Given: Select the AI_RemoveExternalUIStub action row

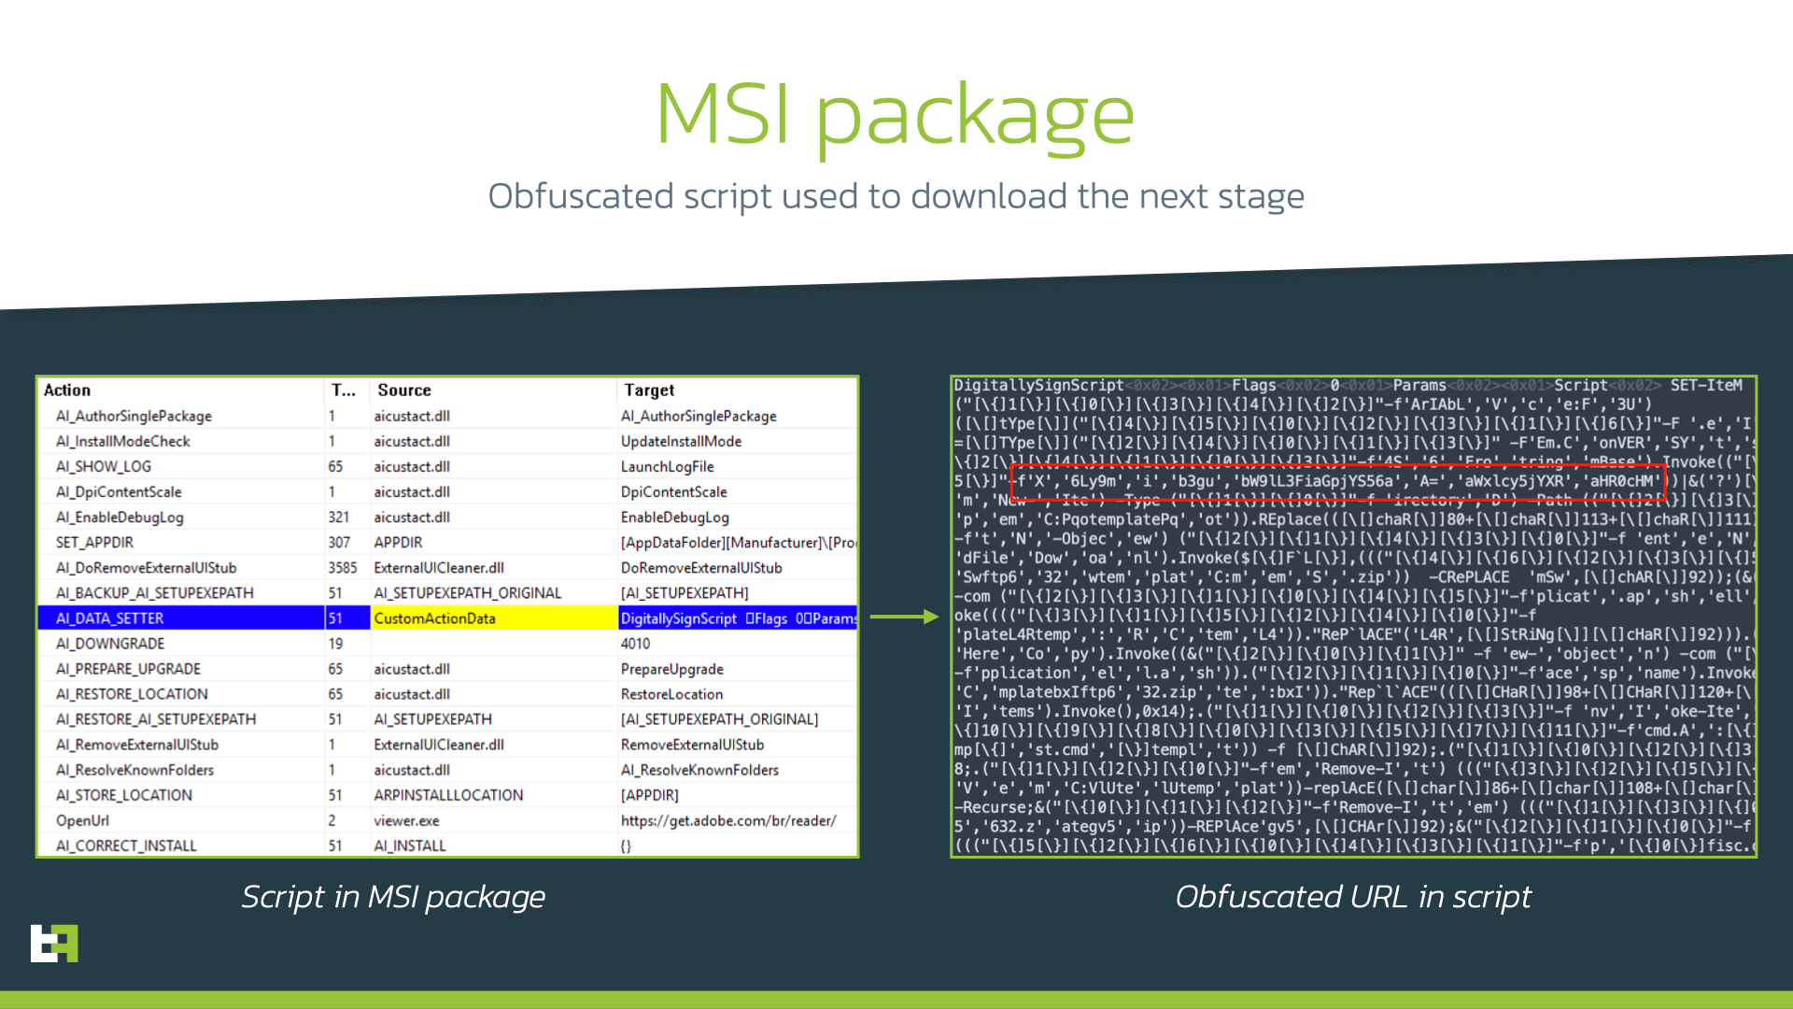Looking at the screenshot, I should pyautogui.click(x=447, y=744).
